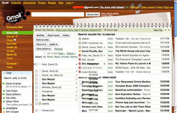This screenshot has height=113, width=177.
Task: Click Report spam button
Action: coord(53,35)
